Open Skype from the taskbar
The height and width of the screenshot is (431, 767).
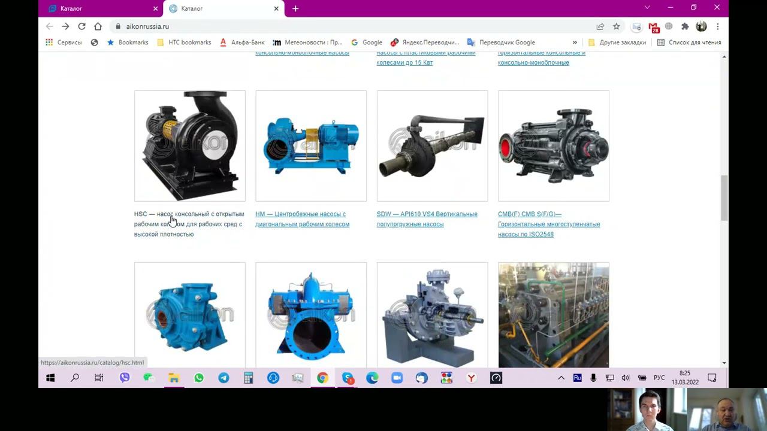(348, 378)
